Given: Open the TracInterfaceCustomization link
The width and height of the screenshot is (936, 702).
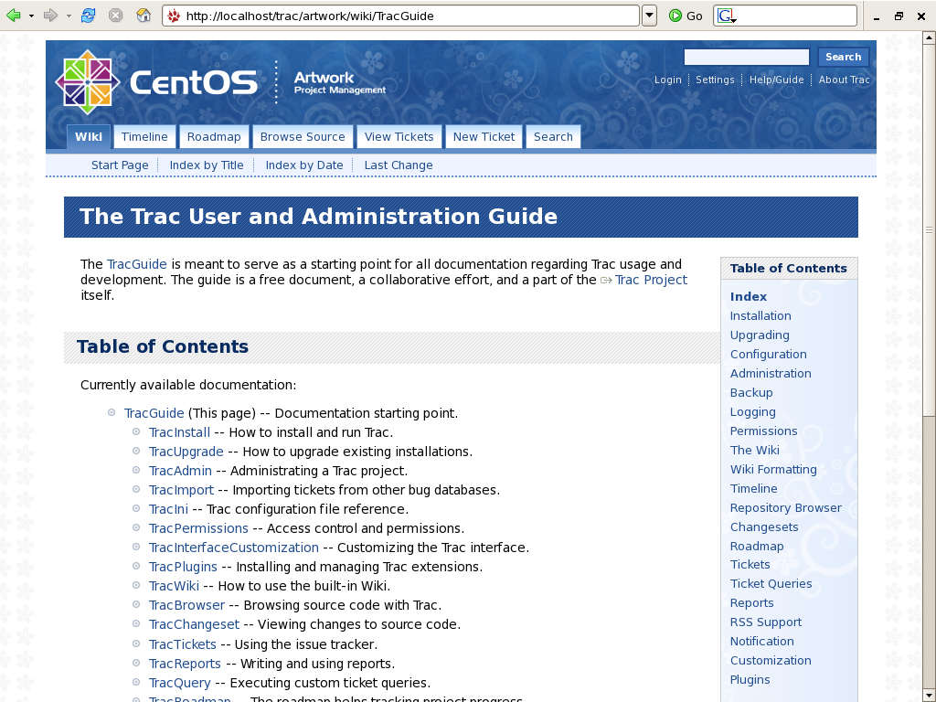Looking at the screenshot, I should pos(233,548).
